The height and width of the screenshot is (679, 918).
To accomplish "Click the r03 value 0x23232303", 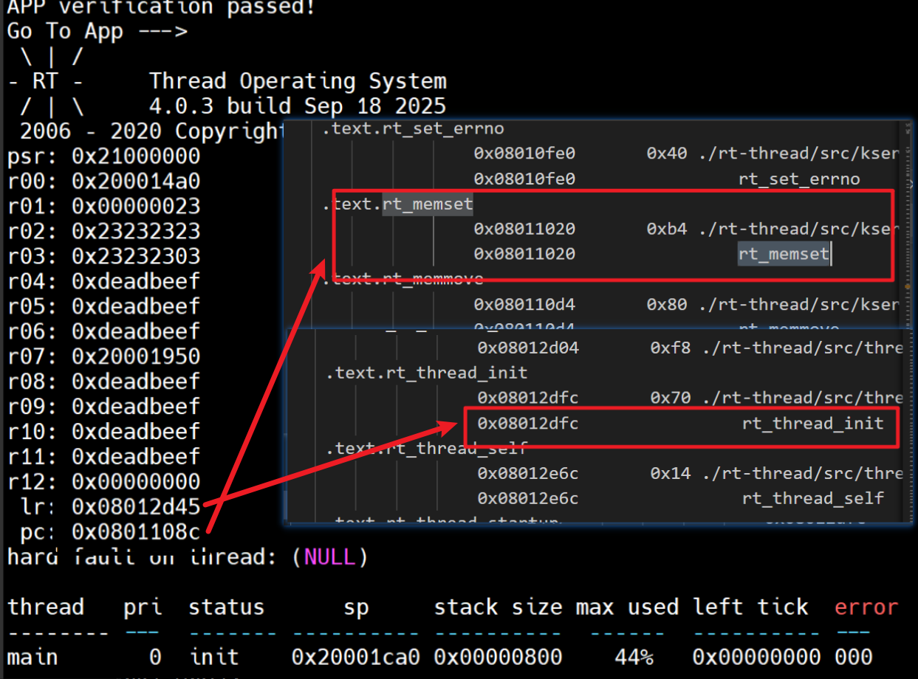I will point(136,257).
